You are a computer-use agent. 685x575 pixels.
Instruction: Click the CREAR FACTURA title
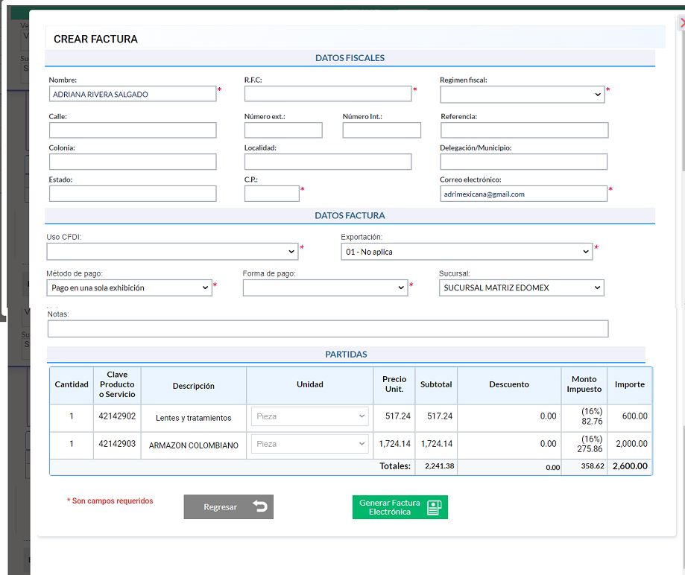pos(95,39)
